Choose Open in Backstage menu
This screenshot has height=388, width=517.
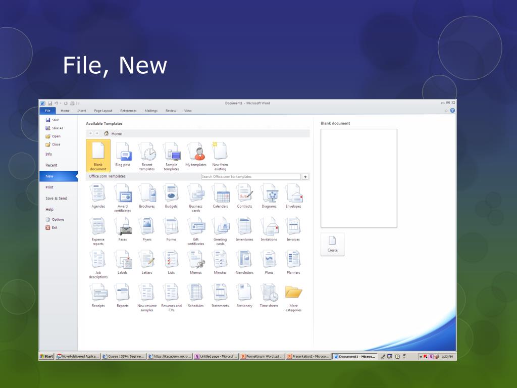[x=53, y=136]
